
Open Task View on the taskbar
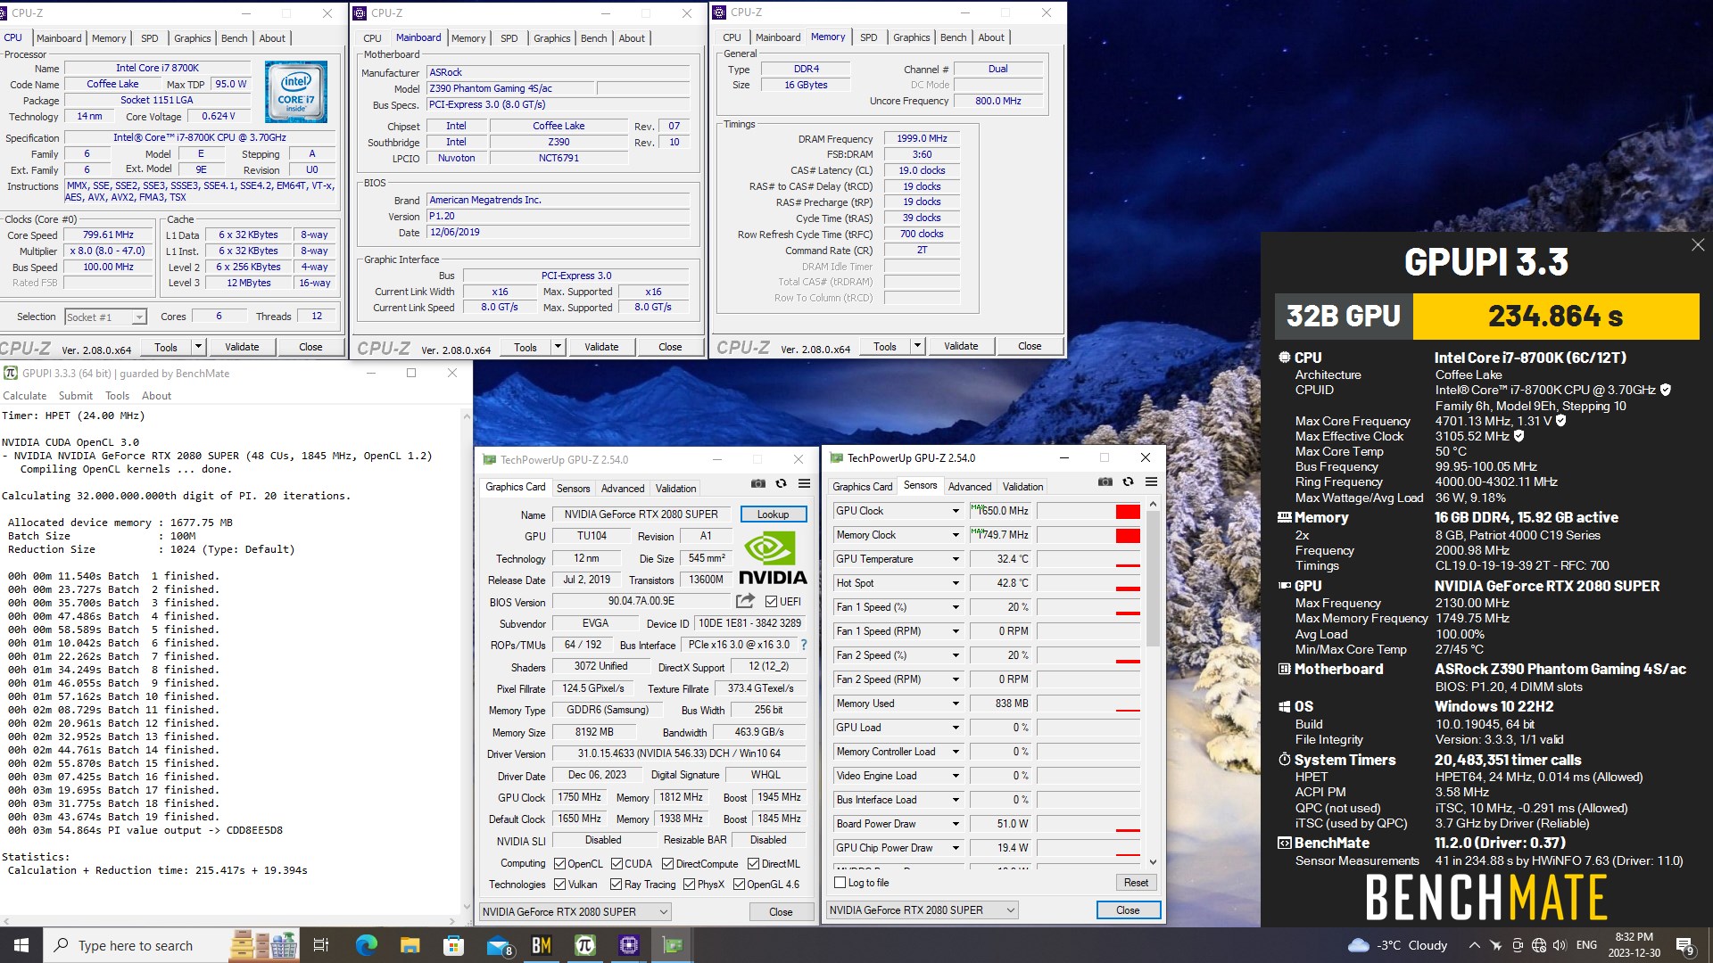click(x=321, y=945)
